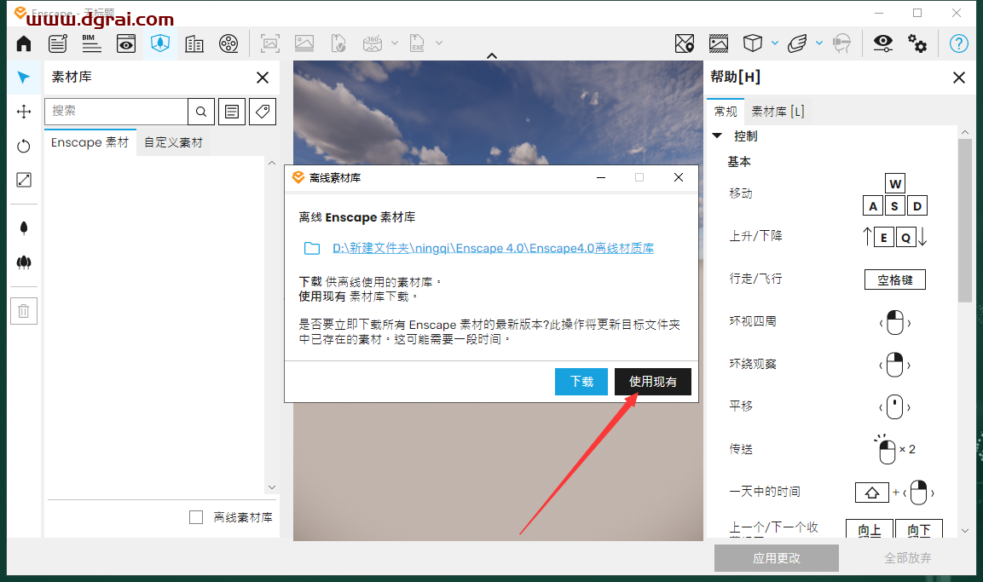Select the multi-asset placement tool

coord(24,262)
